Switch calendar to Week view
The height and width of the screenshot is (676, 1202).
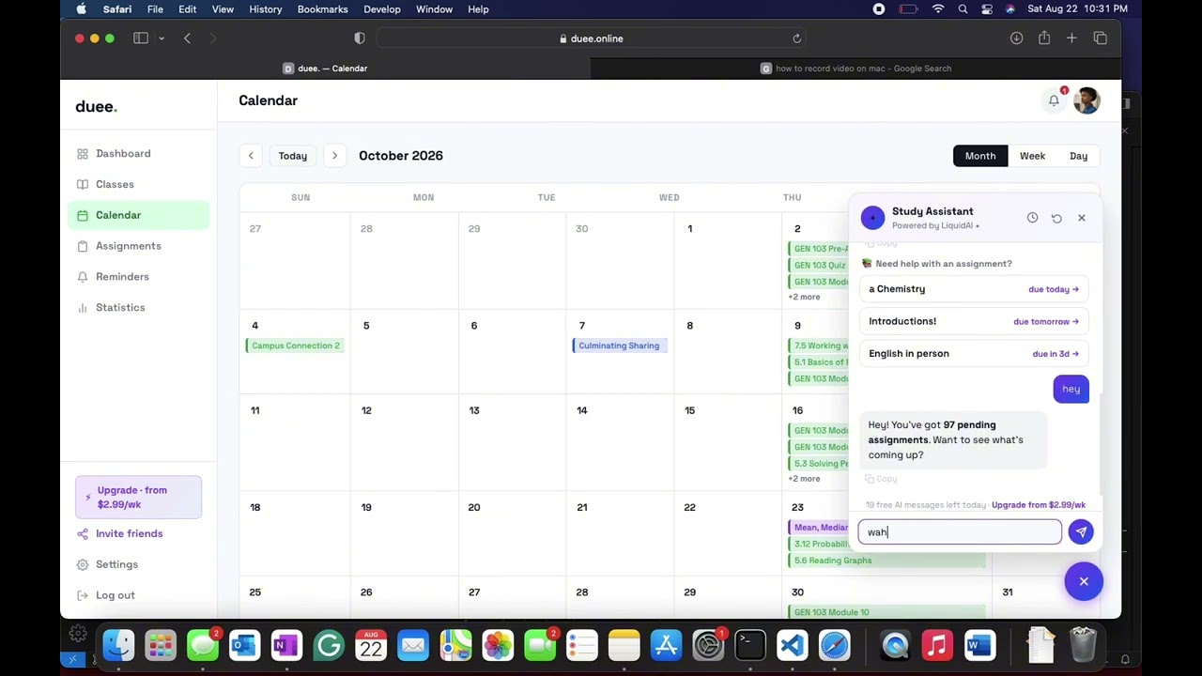pos(1032,156)
